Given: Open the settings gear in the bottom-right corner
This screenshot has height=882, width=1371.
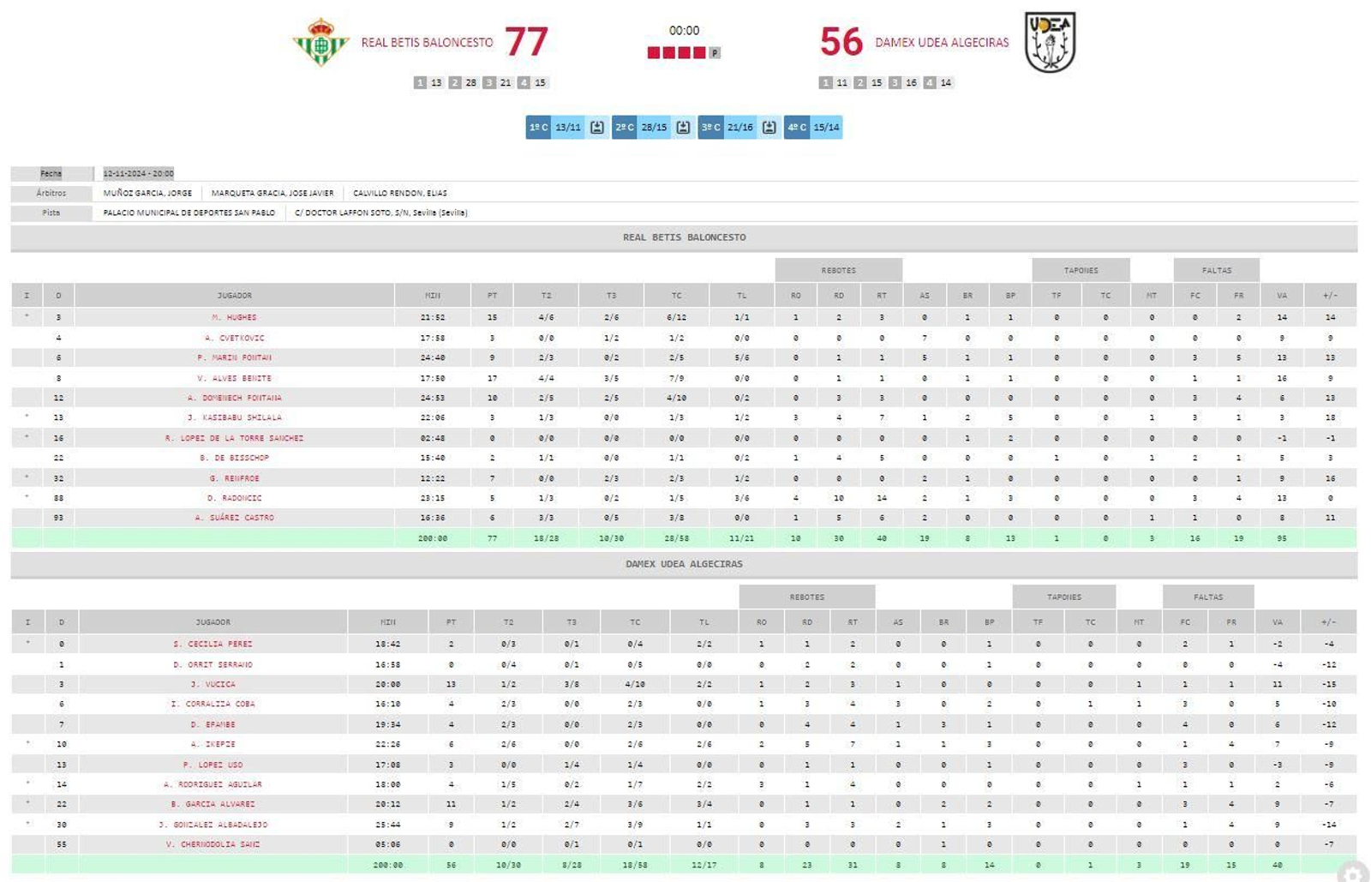Looking at the screenshot, I should tap(1352, 873).
